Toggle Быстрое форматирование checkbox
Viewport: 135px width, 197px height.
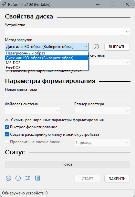(x=7, y=127)
